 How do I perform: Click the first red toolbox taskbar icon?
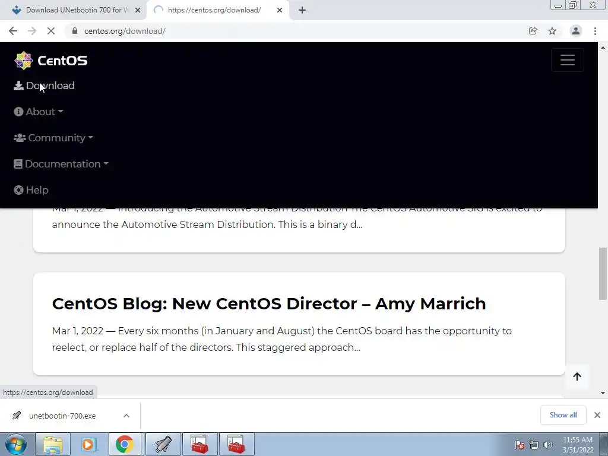200,444
